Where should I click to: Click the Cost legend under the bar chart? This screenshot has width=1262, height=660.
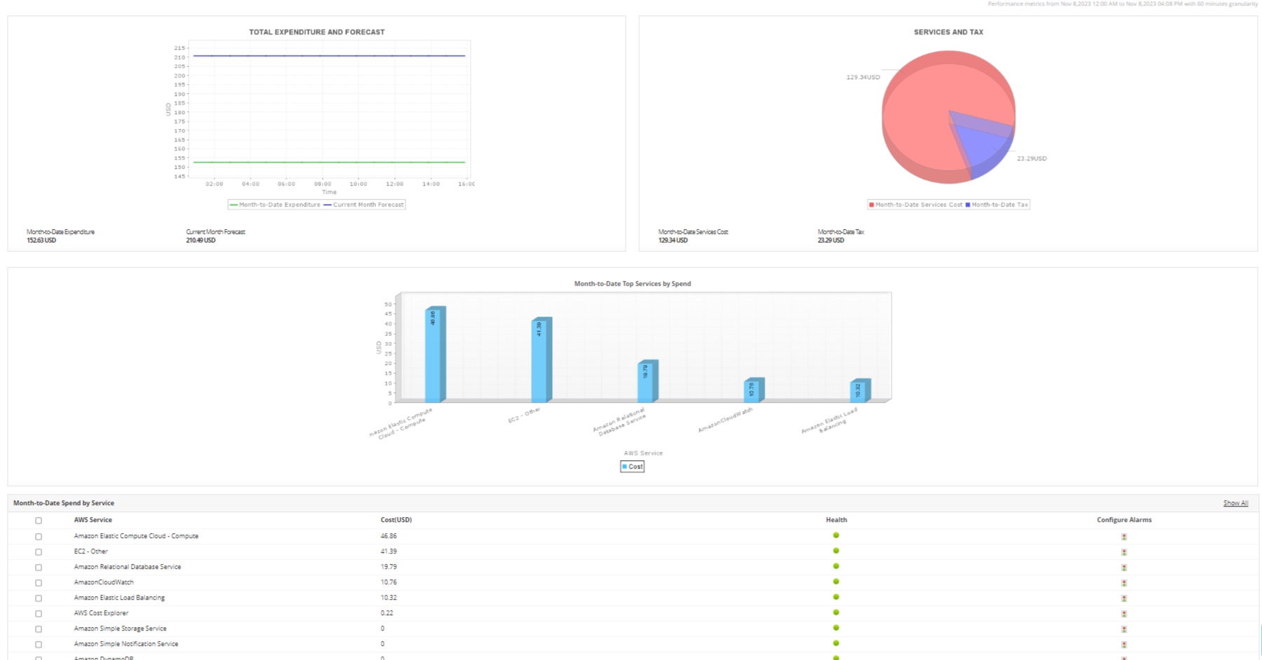point(631,467)
